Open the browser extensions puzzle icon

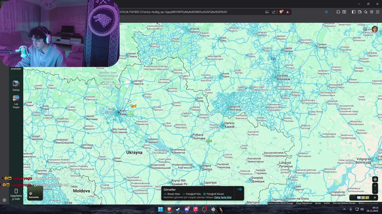click(338, 12)
